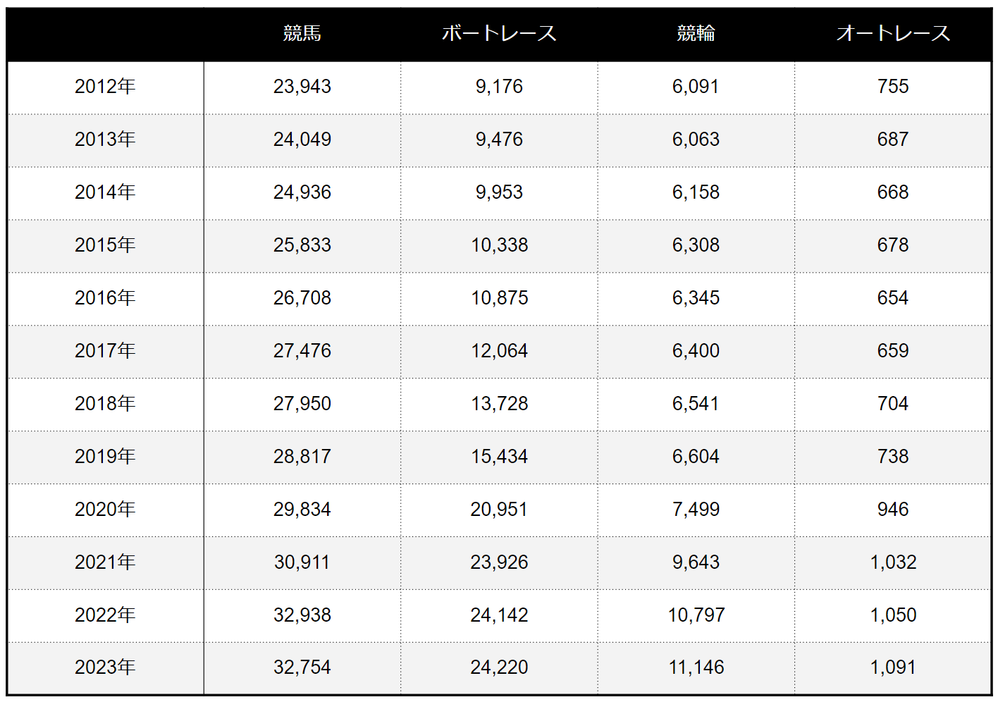998x702 pixels.
Task: Click the オートレース value 678
Action: (x=893, y=245)
